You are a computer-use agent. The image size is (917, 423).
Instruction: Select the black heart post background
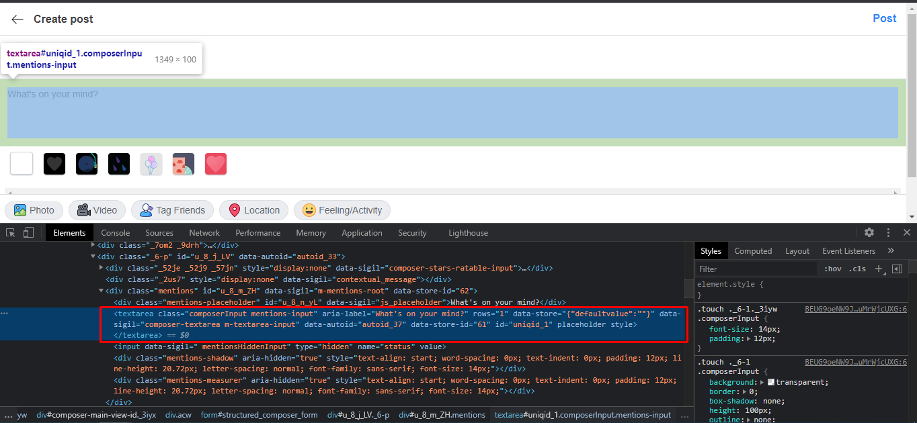(54, 164)
